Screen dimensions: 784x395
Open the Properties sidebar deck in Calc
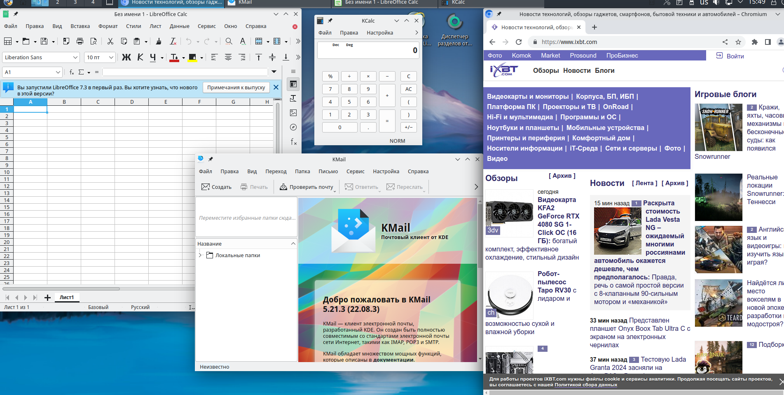tap(293, 84)
